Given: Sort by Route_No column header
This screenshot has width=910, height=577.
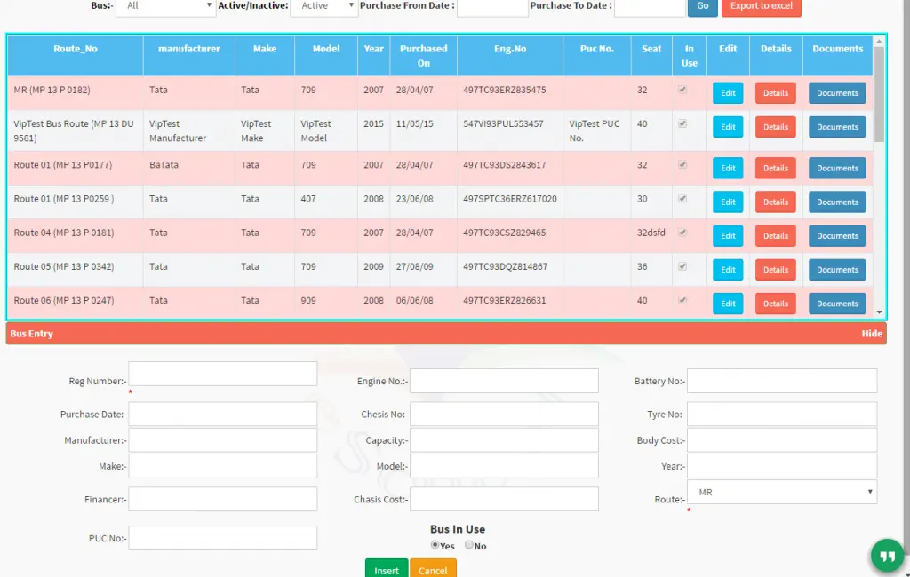Looking at the screenshot, I should click(x=76, y=49).
